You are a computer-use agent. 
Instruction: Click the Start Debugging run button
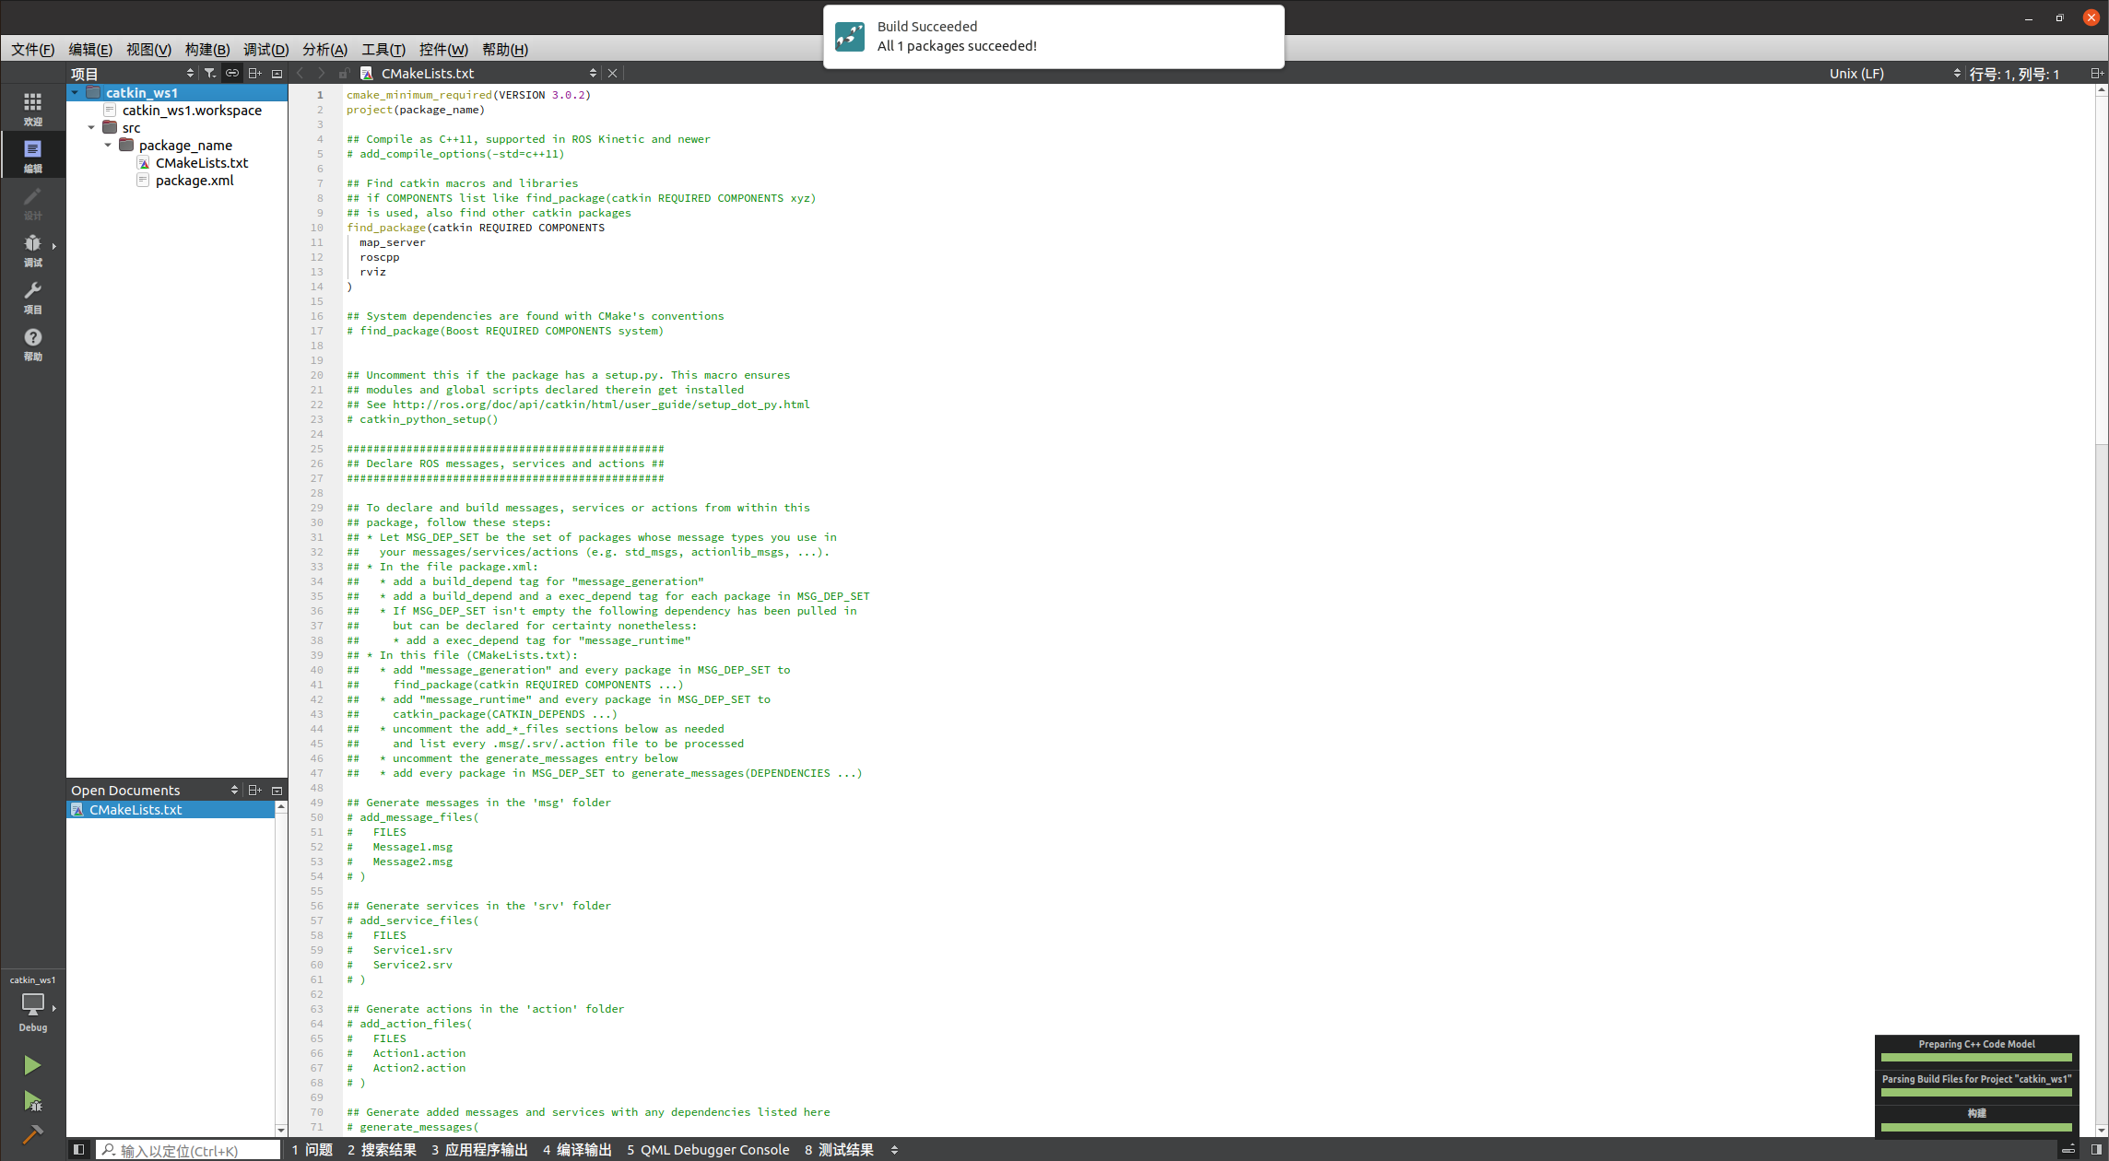click(x=32, y=1100)
